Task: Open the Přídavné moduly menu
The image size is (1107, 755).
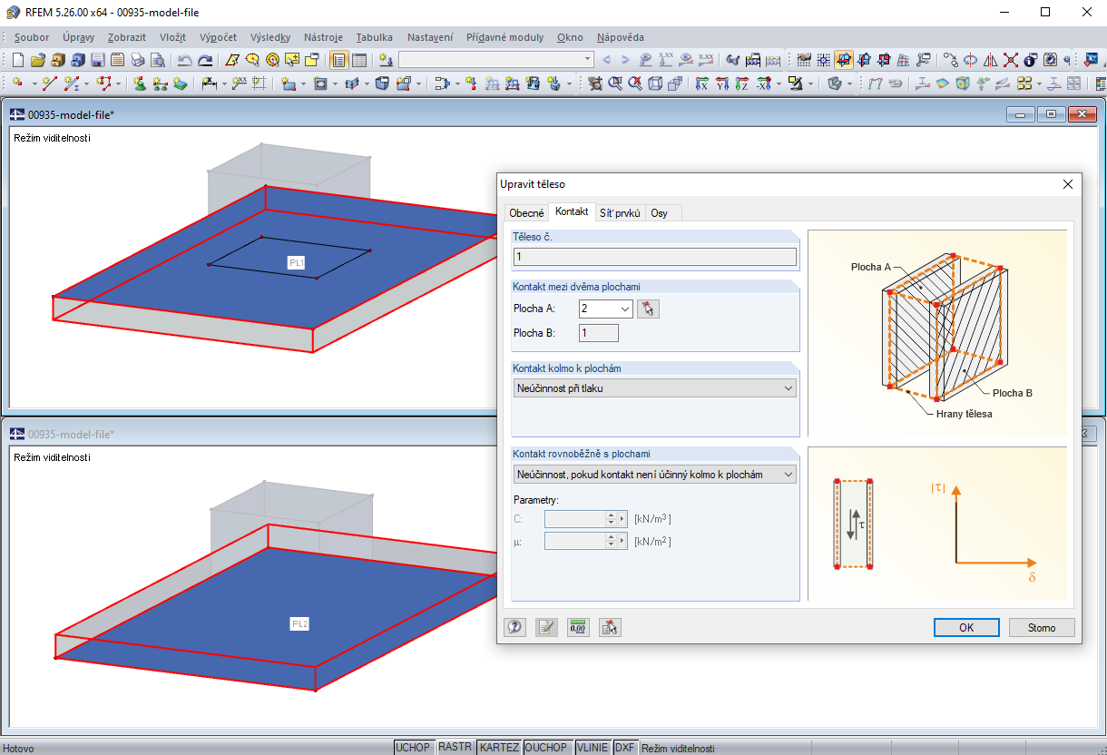Action: [x=505, y=37]
